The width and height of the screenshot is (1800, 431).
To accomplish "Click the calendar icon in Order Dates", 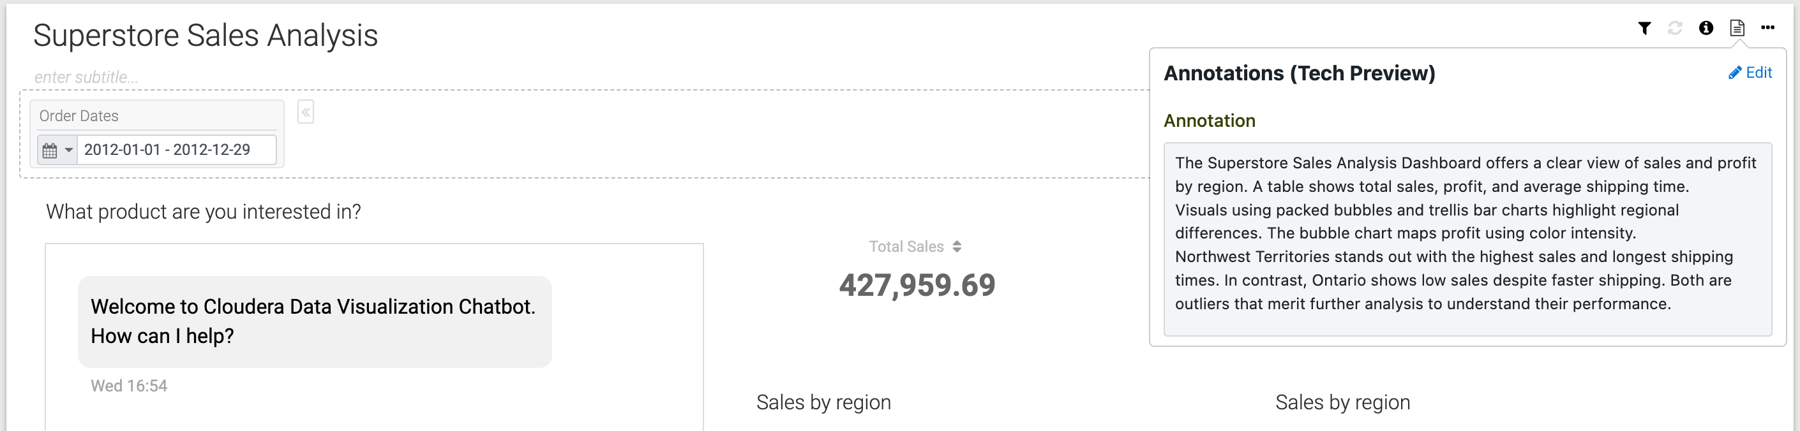I will click(x=50, y=150).
